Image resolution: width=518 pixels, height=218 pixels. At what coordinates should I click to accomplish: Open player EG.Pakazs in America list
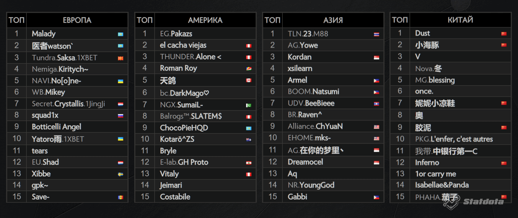tap(176, 34)
